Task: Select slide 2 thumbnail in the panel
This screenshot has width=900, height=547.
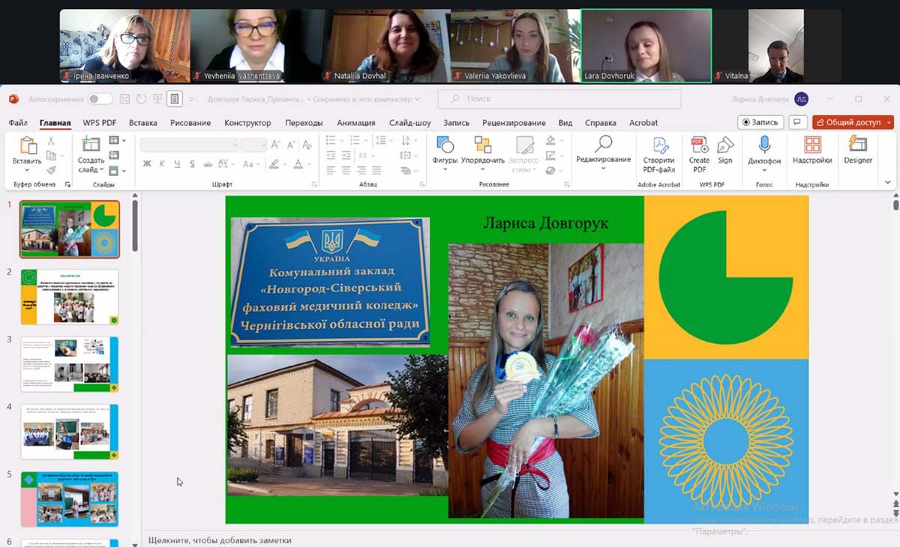Action: [x=70, y=297]
